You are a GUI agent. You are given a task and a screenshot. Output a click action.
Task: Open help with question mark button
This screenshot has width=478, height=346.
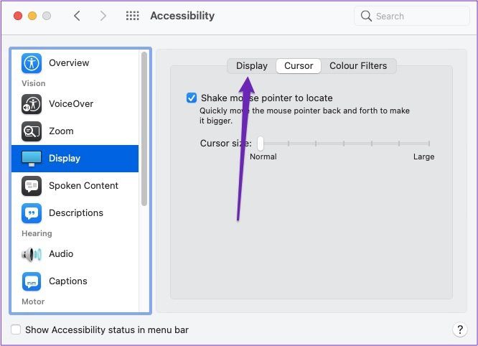pyautogui.click(x=460, y=329)
